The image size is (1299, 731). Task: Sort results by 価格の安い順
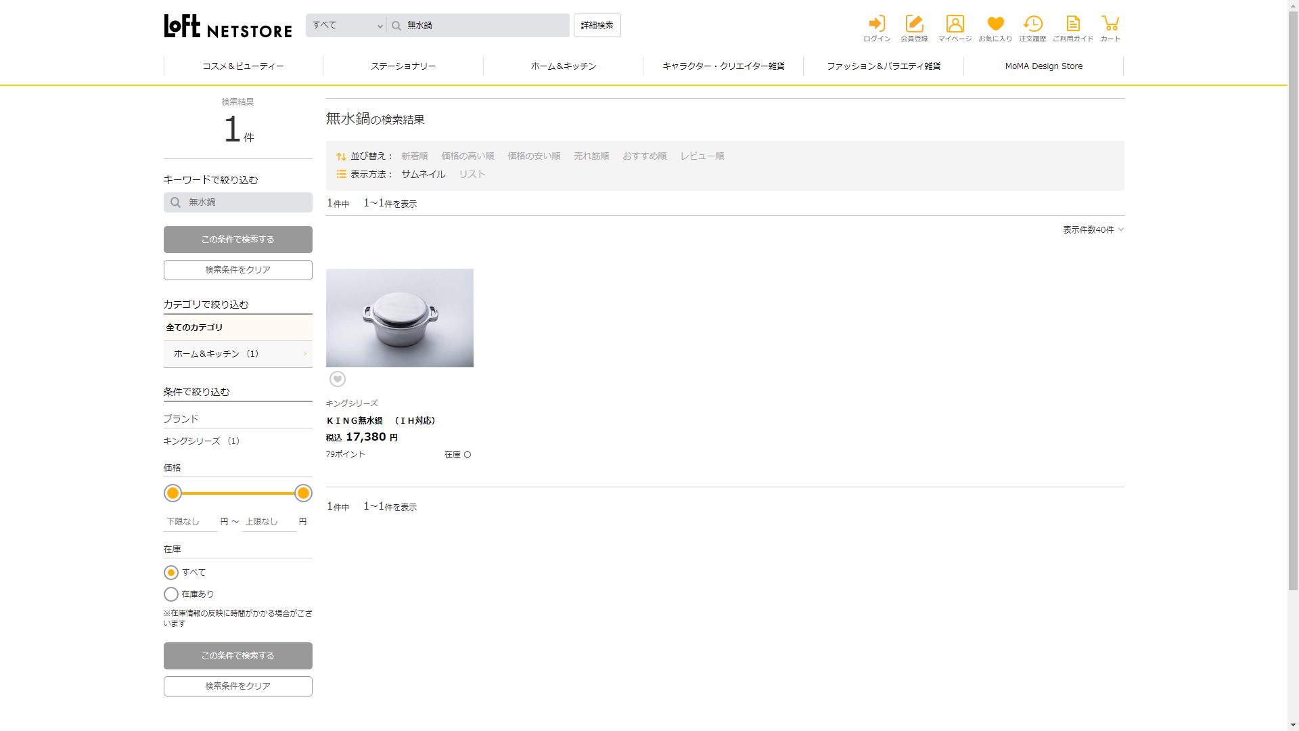[x=534, y=156]
